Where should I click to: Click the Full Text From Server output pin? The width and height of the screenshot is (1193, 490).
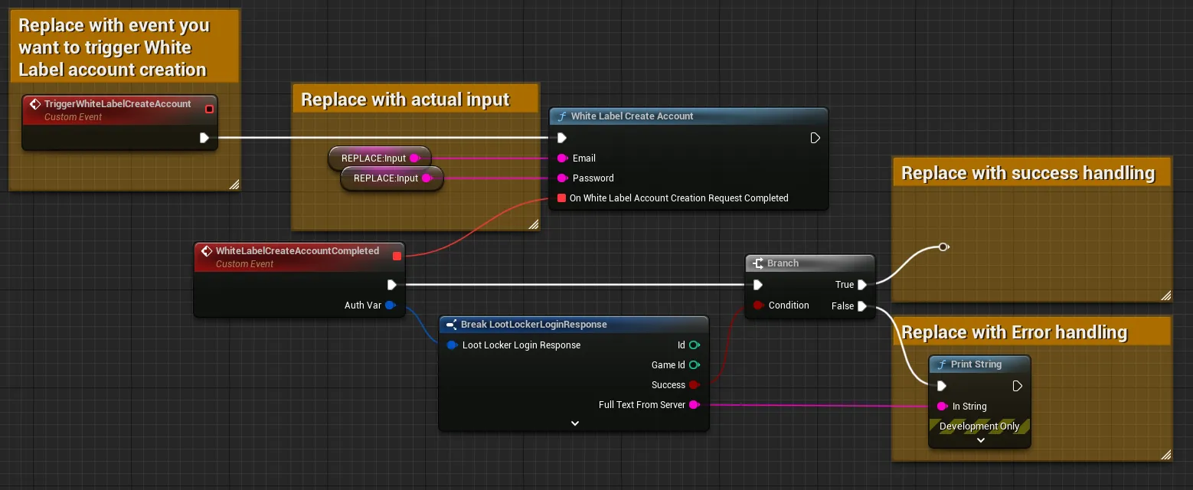694,405
